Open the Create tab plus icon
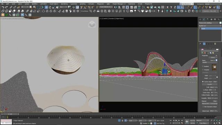 tap(200, 19)
